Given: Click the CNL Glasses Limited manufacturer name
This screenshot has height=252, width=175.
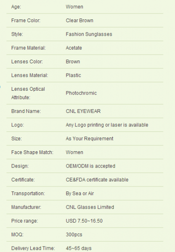Looking at the screenshot, I should (90, 207).
